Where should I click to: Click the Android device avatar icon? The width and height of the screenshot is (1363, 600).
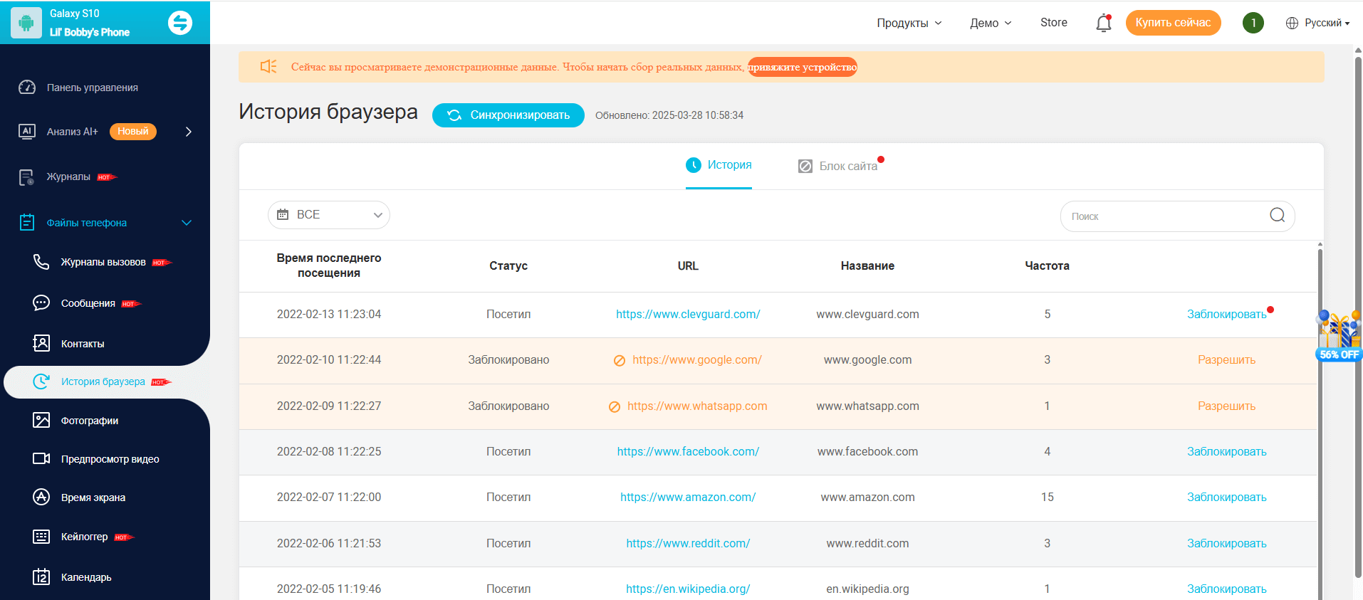(26, 23)
